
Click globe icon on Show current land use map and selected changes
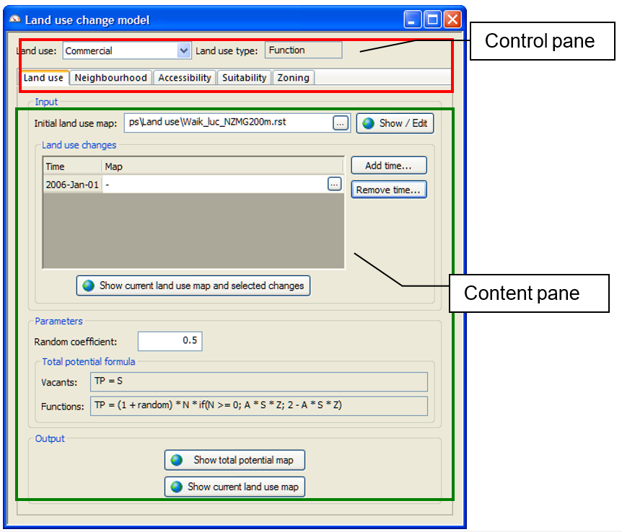[89, 285]
